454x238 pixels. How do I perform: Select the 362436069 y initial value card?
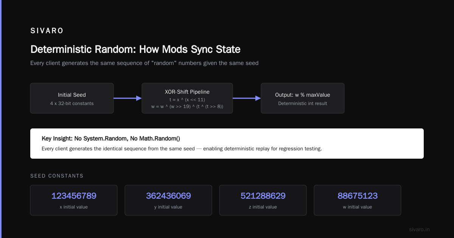[x=168, y=200]
